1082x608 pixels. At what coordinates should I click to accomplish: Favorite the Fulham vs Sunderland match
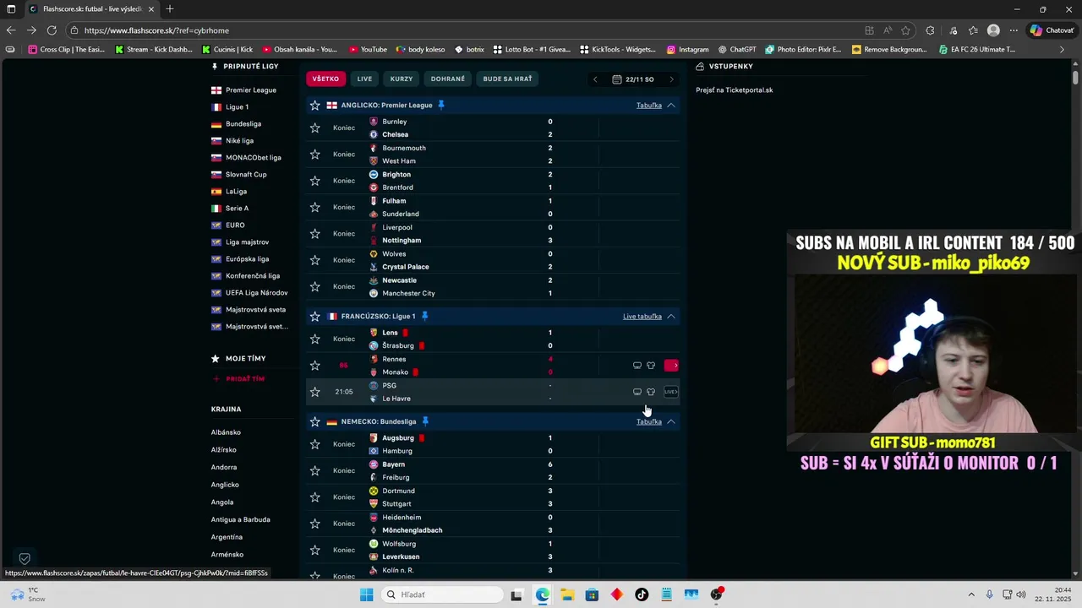(315, 207)
